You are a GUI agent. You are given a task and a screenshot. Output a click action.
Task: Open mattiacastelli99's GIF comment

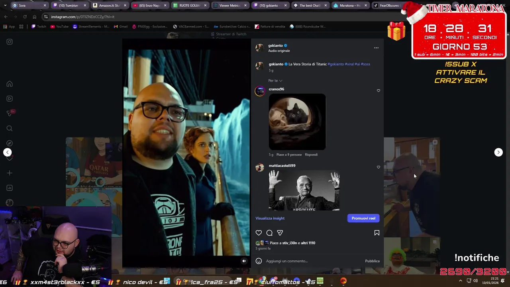(x=304, y=191)
